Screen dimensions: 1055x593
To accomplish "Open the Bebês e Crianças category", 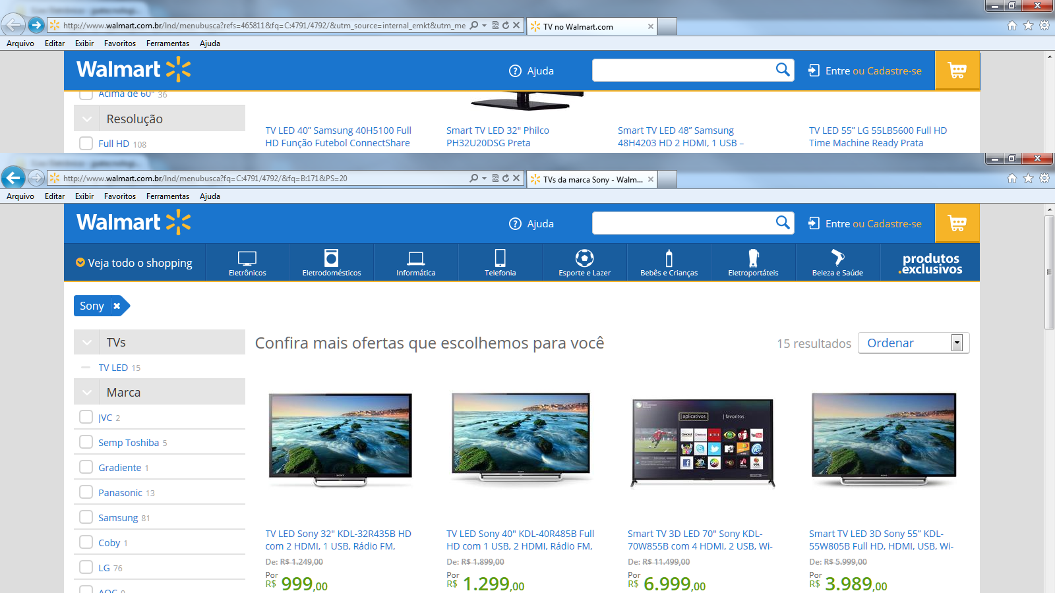I will (x=669, y=263).
